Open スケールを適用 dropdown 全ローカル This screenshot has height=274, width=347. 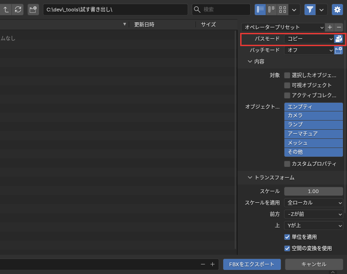click(x=314, y=203)
